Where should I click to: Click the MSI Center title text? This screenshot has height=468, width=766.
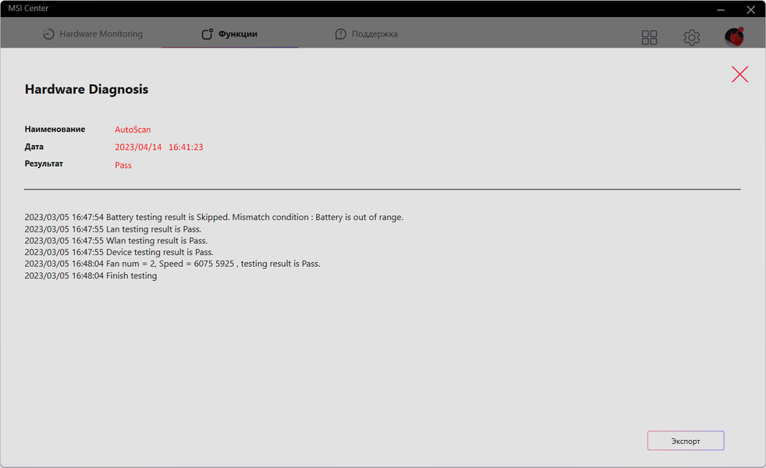click(x=28, y=9)
